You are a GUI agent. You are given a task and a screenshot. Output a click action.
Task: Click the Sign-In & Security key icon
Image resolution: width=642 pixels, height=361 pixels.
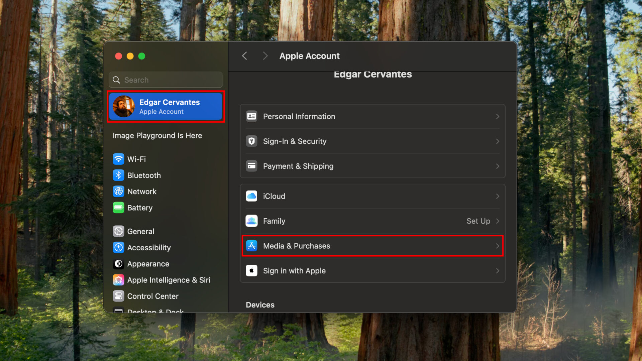[251, 141]
